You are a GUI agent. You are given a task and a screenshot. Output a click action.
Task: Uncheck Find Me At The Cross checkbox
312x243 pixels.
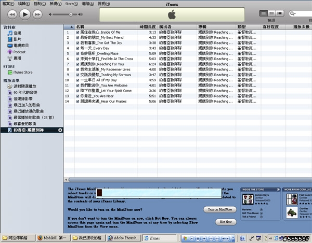(77, 59)
